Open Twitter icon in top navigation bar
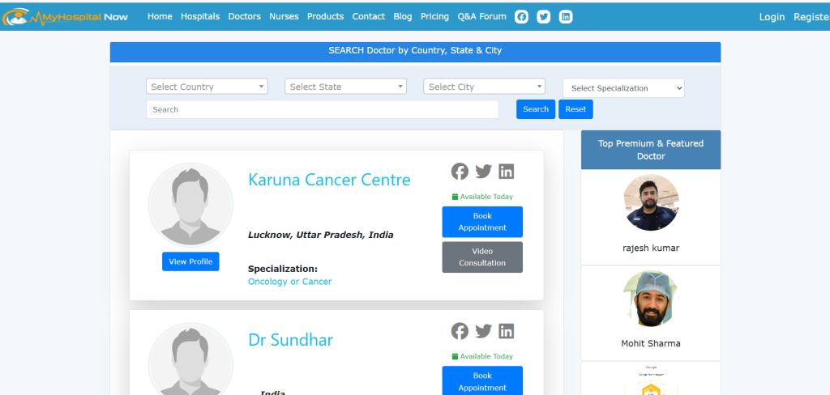 [x=544, y=17]
